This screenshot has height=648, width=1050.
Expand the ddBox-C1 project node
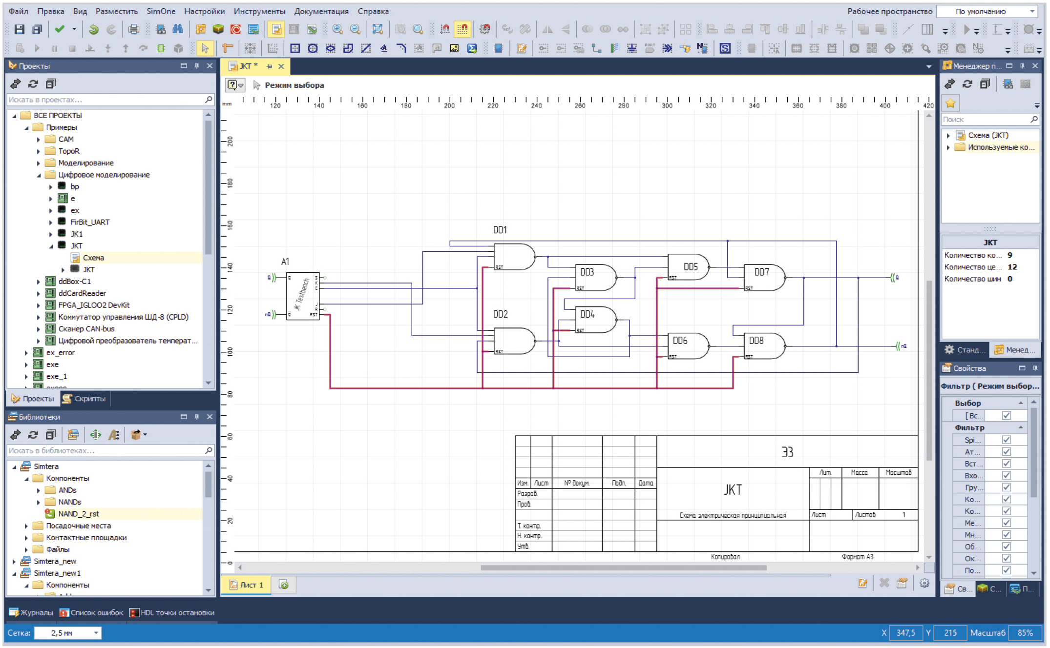(x=39, y=282)
